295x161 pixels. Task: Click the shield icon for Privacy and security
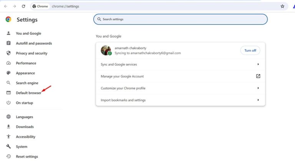pos(8,53)
